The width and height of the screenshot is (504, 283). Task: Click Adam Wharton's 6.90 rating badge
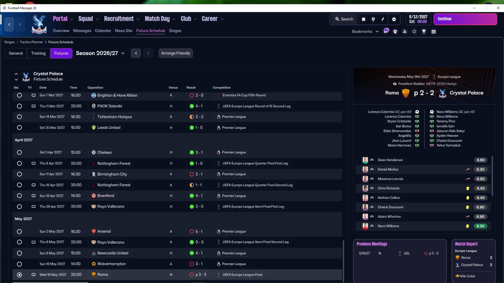click(481, 217)
